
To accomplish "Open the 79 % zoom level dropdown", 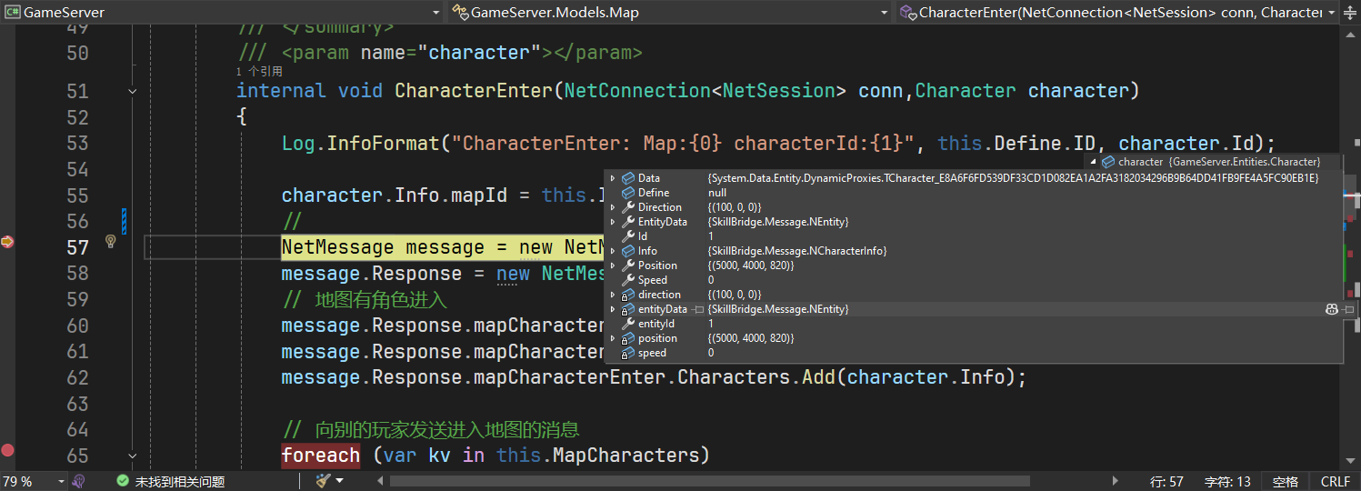I will tap(61, 481).
